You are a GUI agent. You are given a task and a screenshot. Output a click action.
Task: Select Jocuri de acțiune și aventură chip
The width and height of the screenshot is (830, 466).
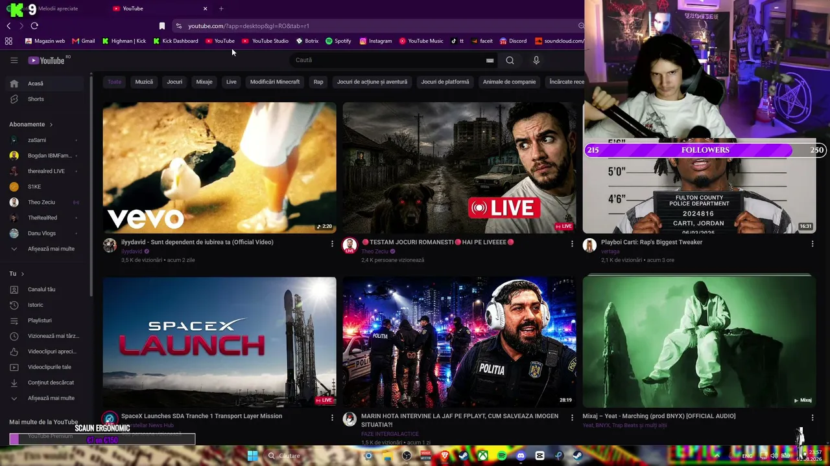pos(372,82)
